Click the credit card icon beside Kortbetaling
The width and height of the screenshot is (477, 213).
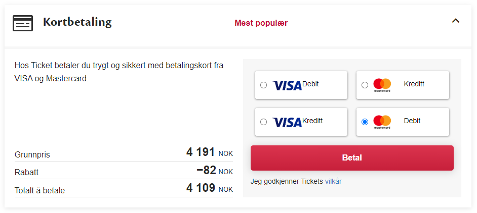[23, 23]
